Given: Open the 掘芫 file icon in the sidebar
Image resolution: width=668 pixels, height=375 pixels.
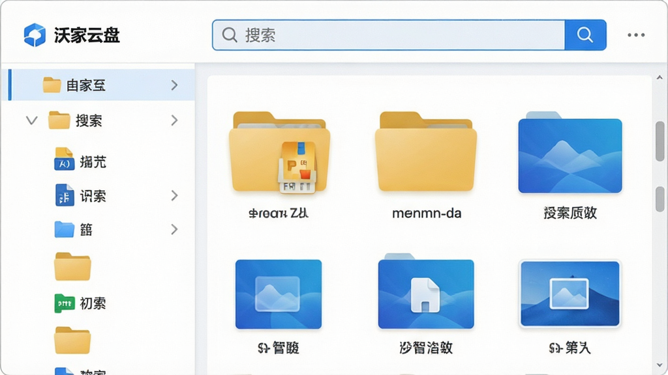Looking at the screenshot, I should pyautogui.click(x=65, y=159).
